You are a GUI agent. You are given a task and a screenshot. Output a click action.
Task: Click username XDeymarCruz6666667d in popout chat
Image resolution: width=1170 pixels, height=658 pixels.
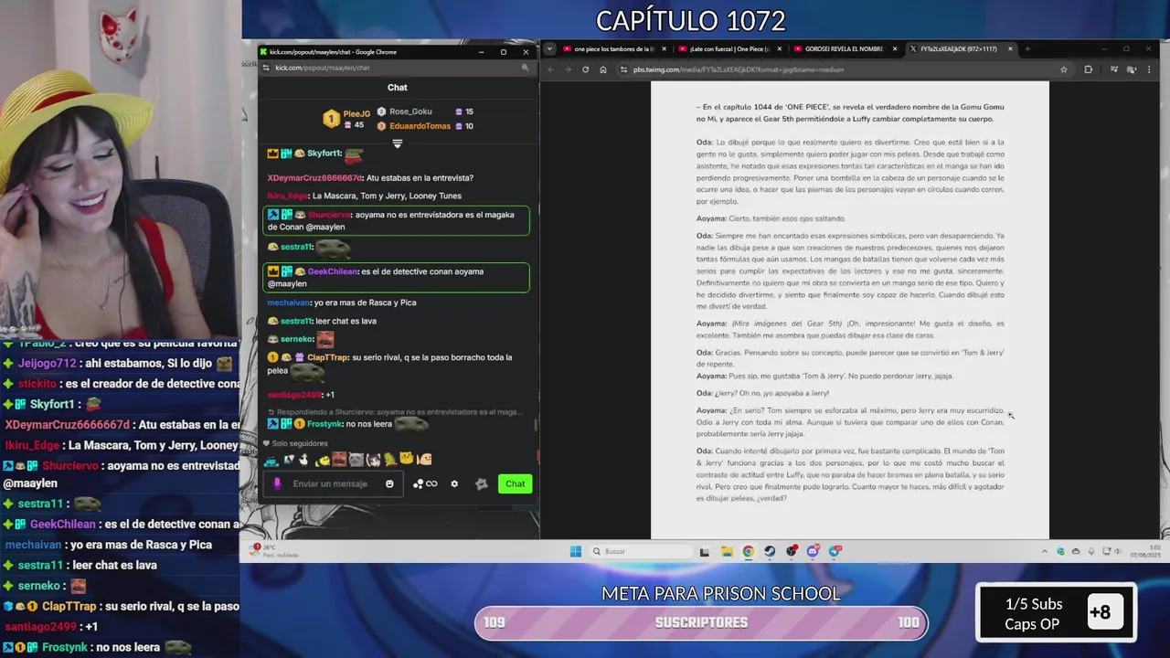tap(314, 178)
